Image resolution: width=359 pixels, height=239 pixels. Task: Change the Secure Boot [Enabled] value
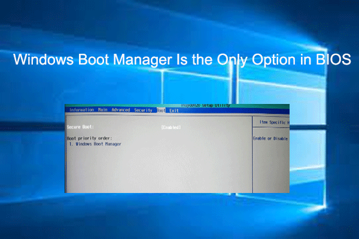171,127
